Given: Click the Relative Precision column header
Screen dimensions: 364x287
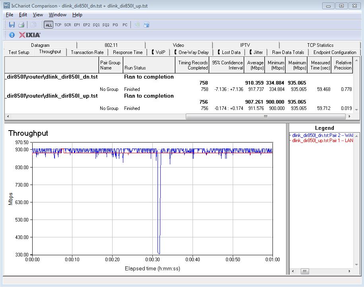Looking at the screenshot, I should click(x=342, y=65).
